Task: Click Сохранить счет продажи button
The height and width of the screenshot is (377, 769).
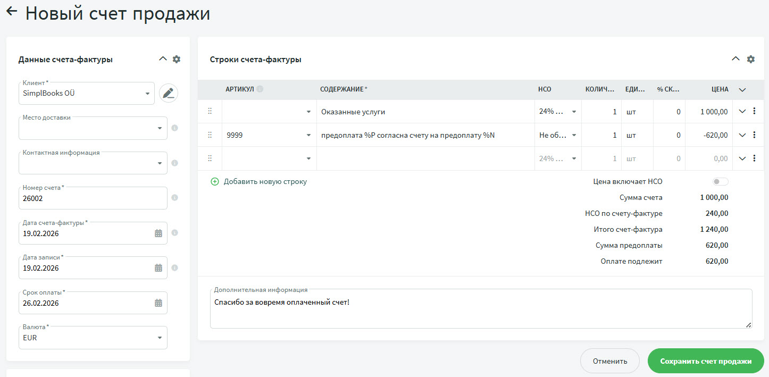Action: pyautogui.click(x=705, y=361)
